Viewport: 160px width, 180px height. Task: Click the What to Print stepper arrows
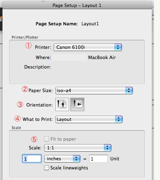(x=119, y=119)
